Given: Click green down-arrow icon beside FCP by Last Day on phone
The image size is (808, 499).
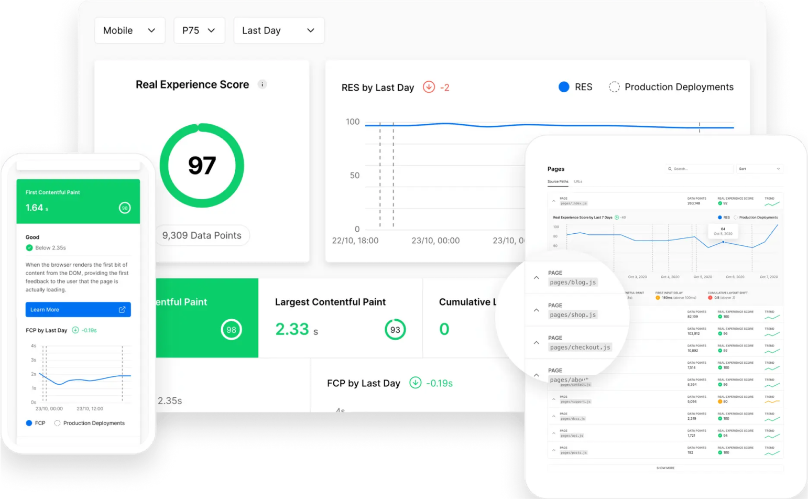Looking at the screenshot, I should coord(75,330).
